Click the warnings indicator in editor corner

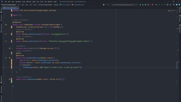(169, 10)
